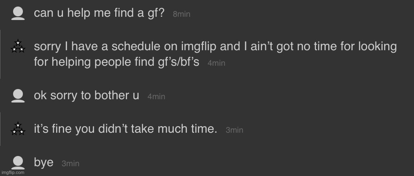
Task: Click the '4min' timestamp after 'bother u'
Action: point(156,97)
